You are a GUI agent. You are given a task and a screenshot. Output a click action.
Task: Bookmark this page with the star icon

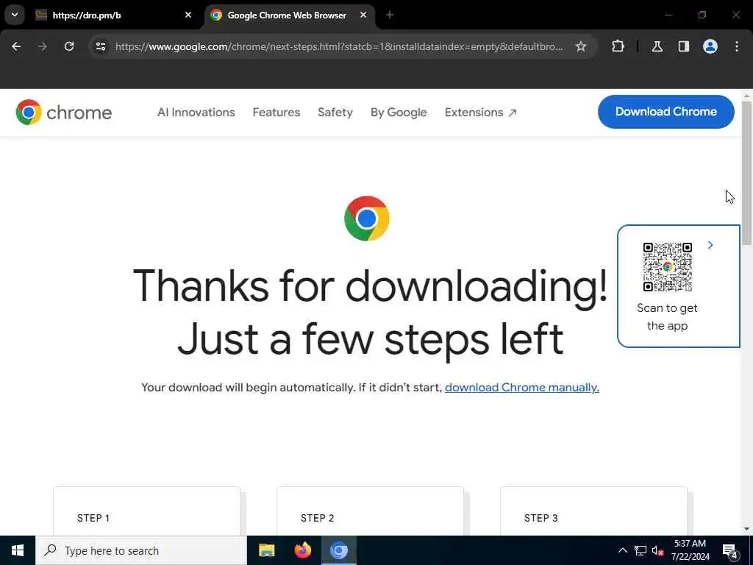click(581, 46)
